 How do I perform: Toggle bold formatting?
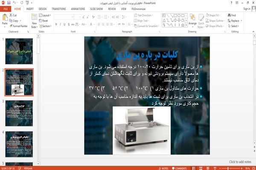[x=56, y=24]
